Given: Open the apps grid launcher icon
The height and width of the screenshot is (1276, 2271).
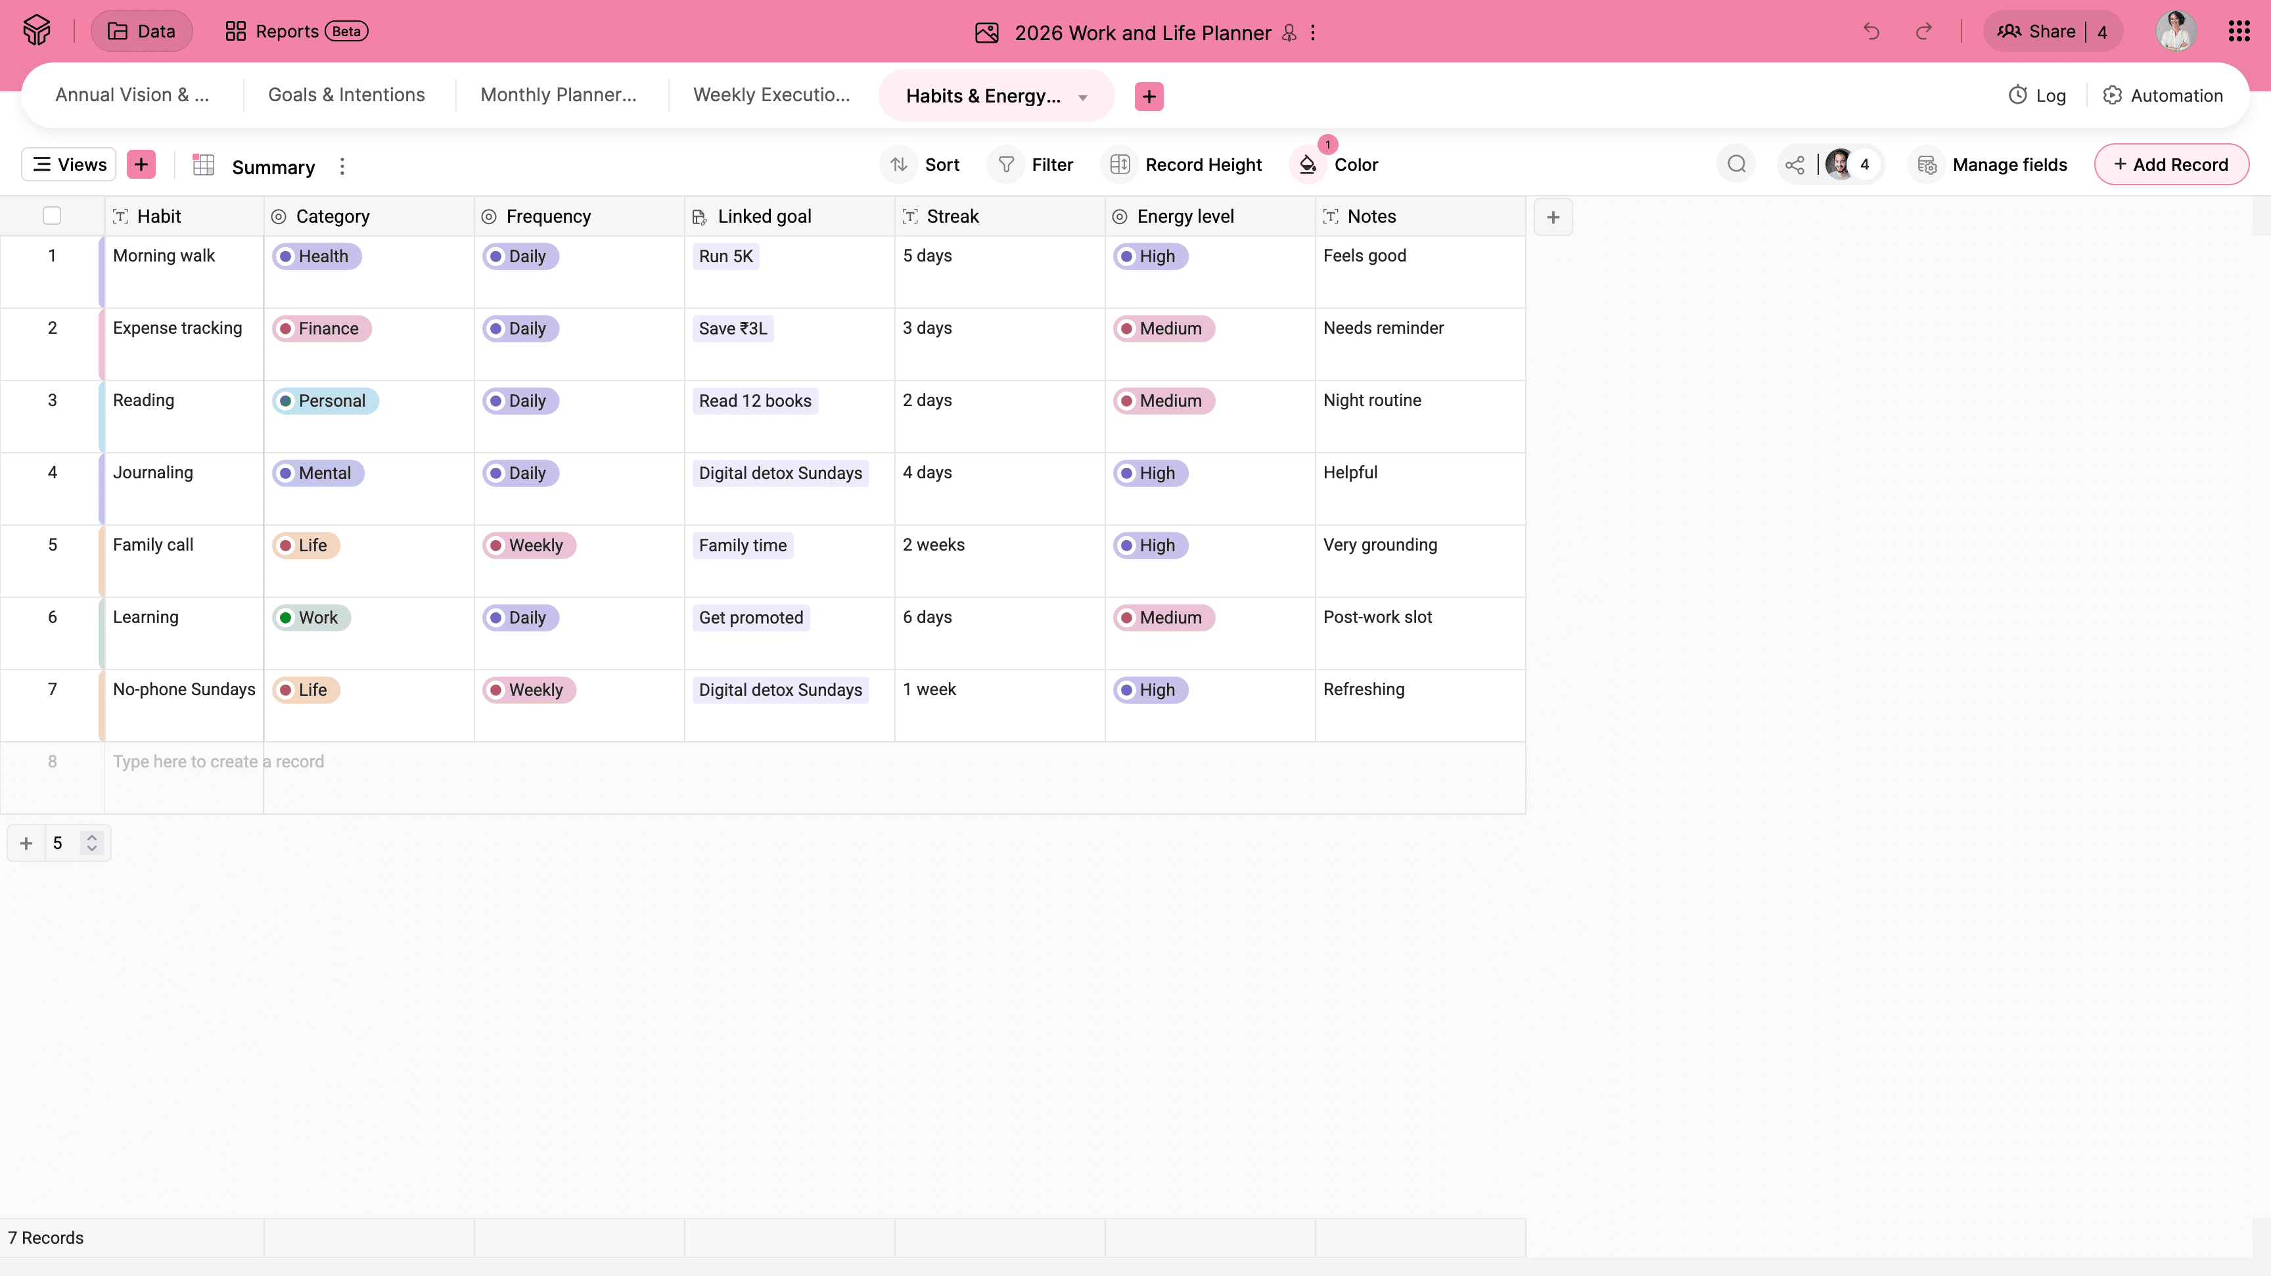Looking at the screenshot, I should [x=2238, y=32].
